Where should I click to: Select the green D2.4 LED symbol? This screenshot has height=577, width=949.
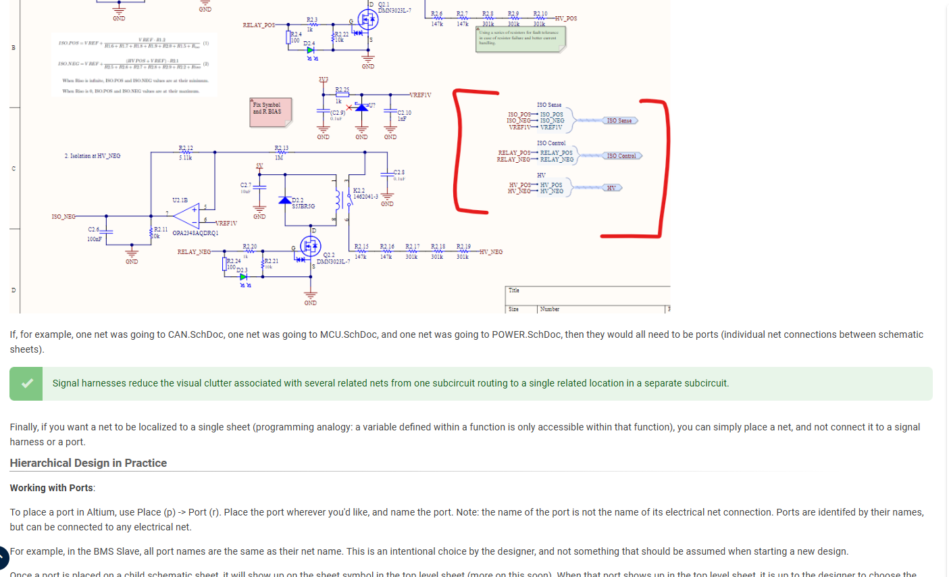coord(310,50)
